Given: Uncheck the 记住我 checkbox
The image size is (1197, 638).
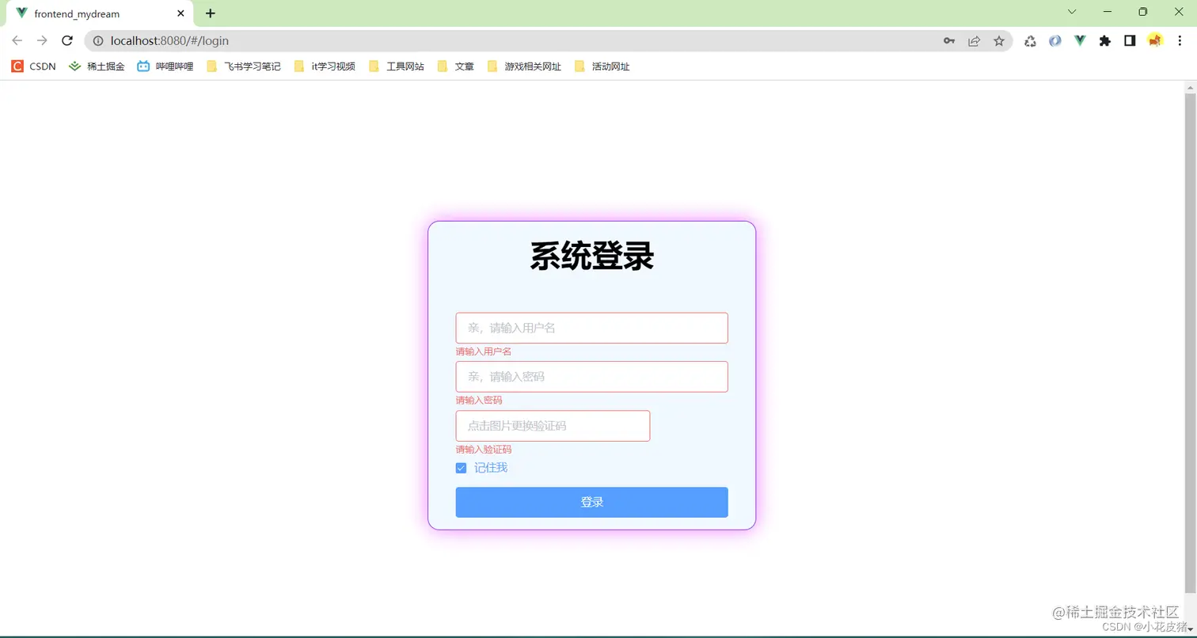Looking at the screenshot, I should [x=461, y=468].
